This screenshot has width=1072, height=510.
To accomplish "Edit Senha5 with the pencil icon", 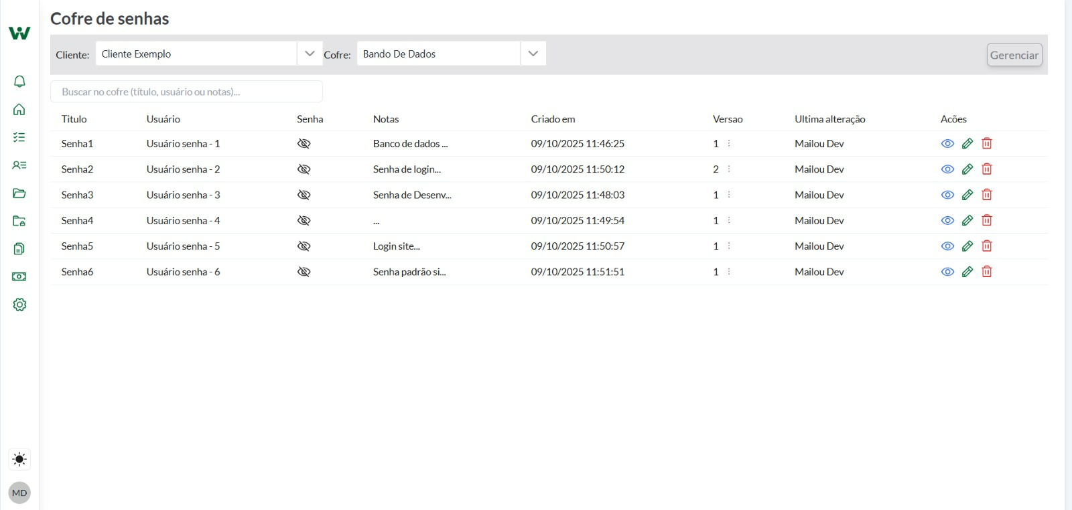I will pyautogui.click(x=967, y=246).
